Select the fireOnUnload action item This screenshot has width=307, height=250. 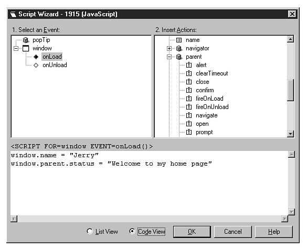click(x=212, y=107)
